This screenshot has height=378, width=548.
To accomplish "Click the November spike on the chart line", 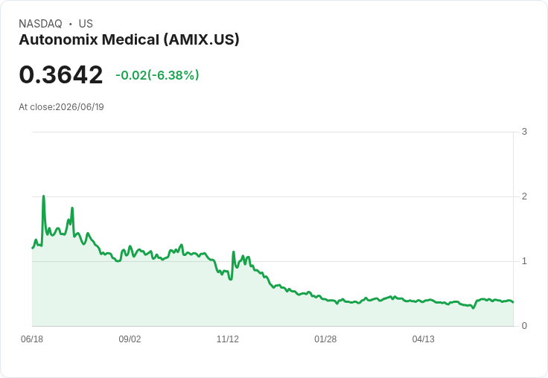I will 234,252.
